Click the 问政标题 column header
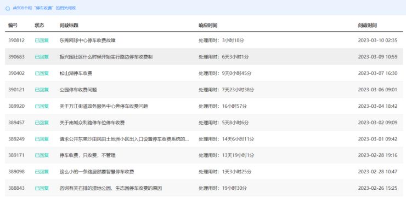This screenshot has width=406, height=198. (x=69, y=25)
